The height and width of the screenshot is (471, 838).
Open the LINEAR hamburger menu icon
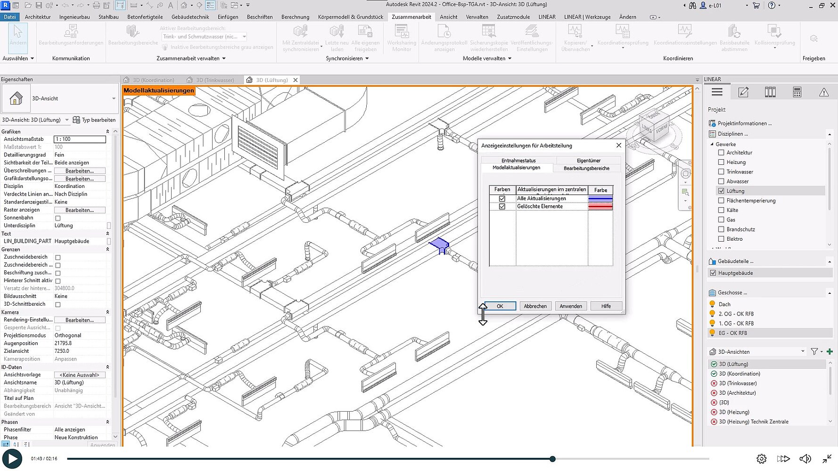[717, 92]
